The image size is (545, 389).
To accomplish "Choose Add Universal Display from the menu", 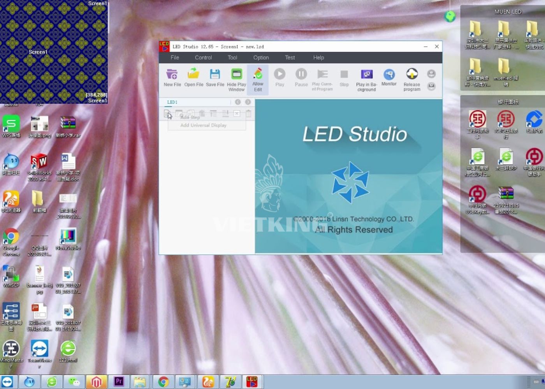I will (203, 125).
